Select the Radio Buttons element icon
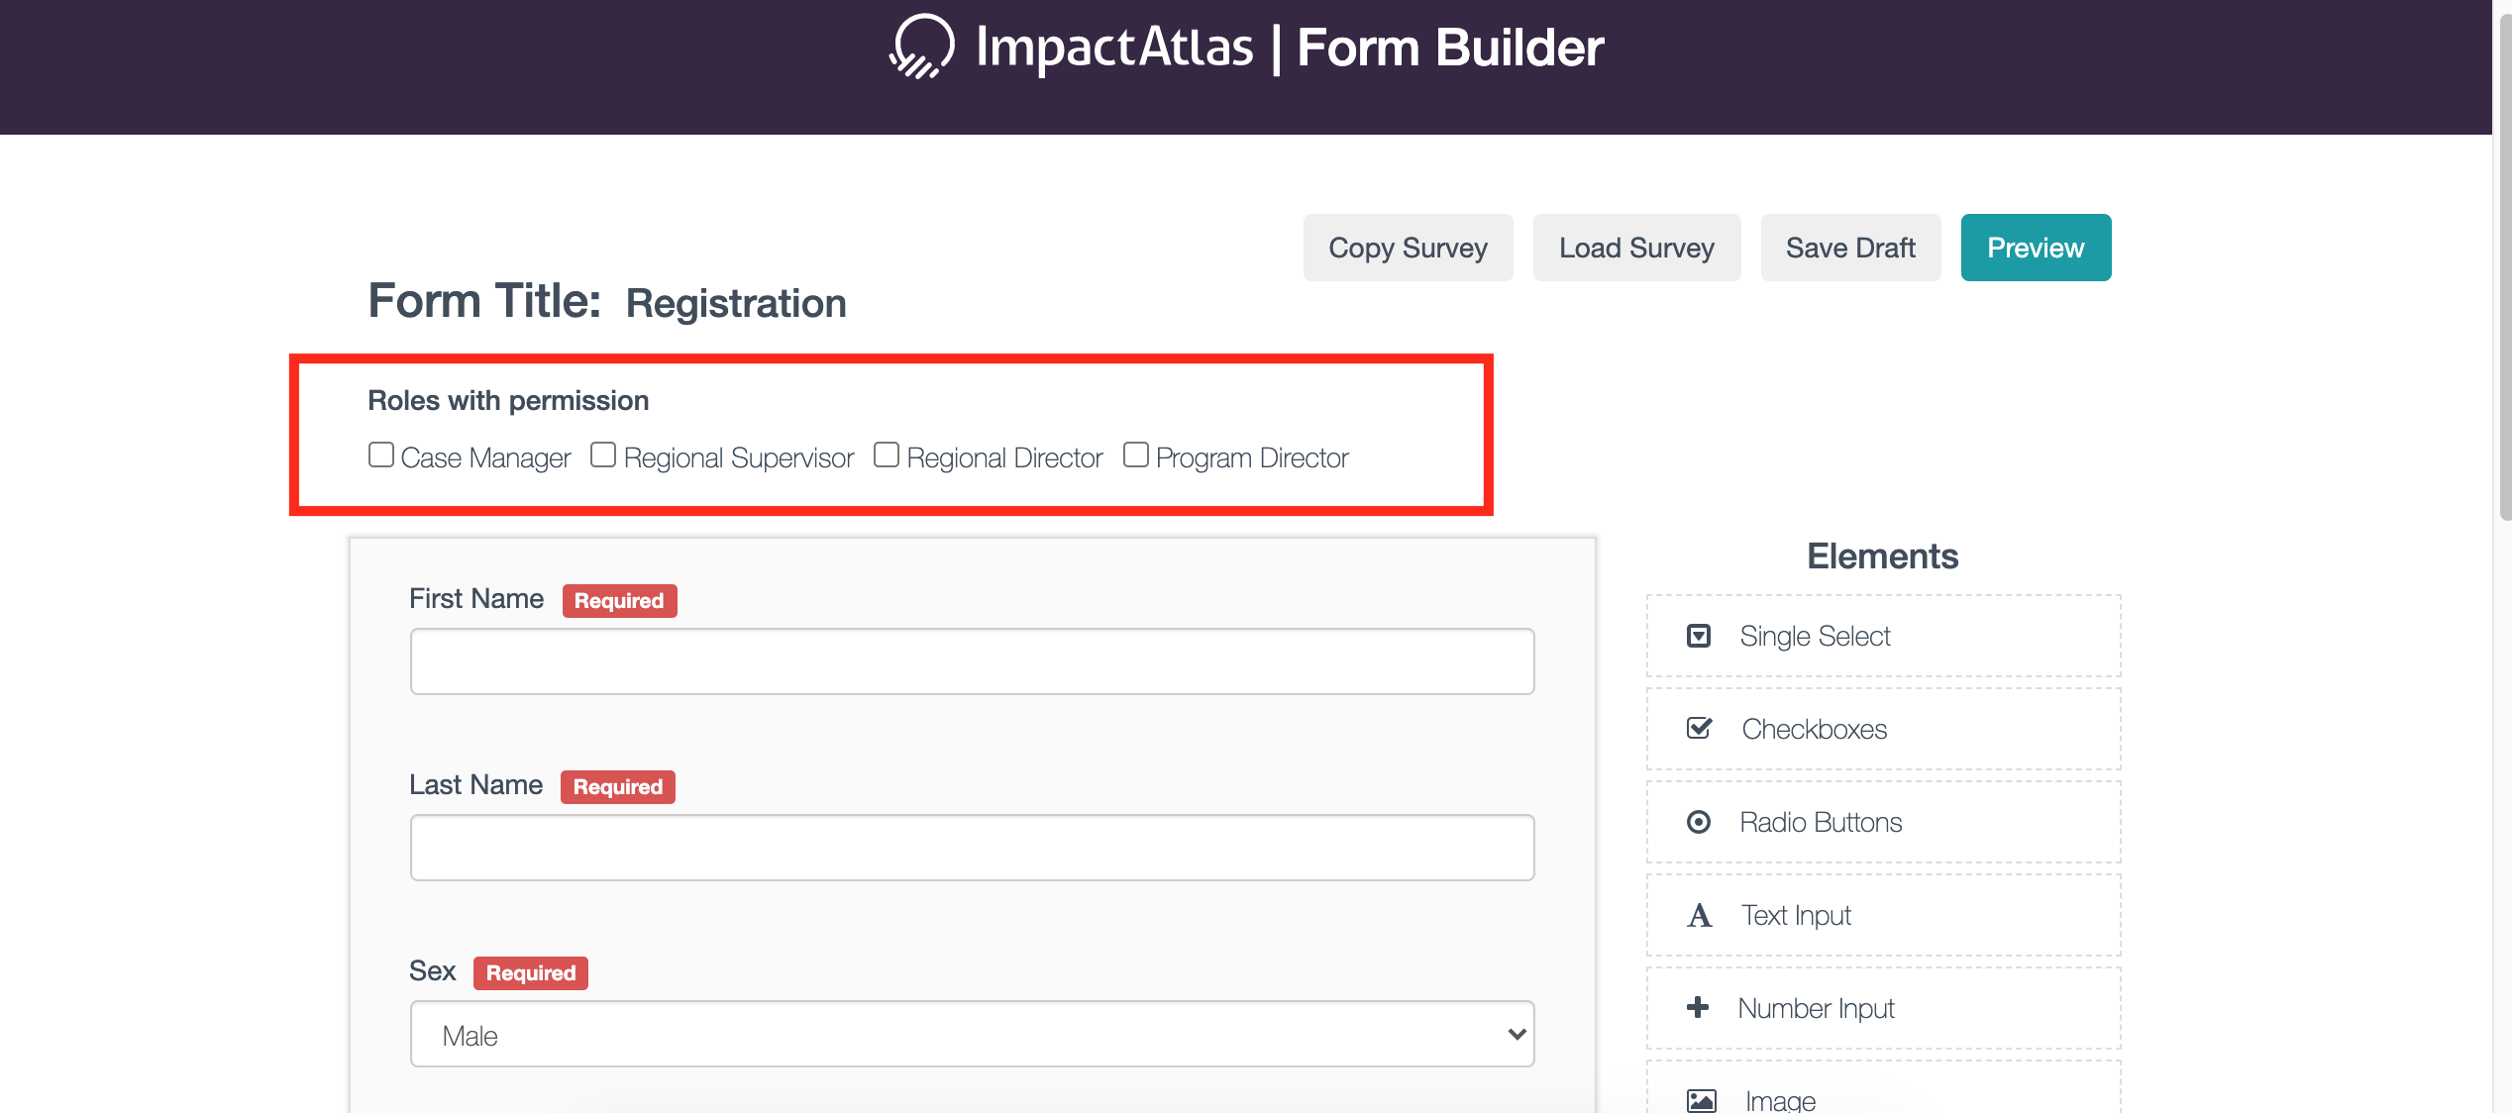The image size is (2512, 1113). pos(1699,822)
